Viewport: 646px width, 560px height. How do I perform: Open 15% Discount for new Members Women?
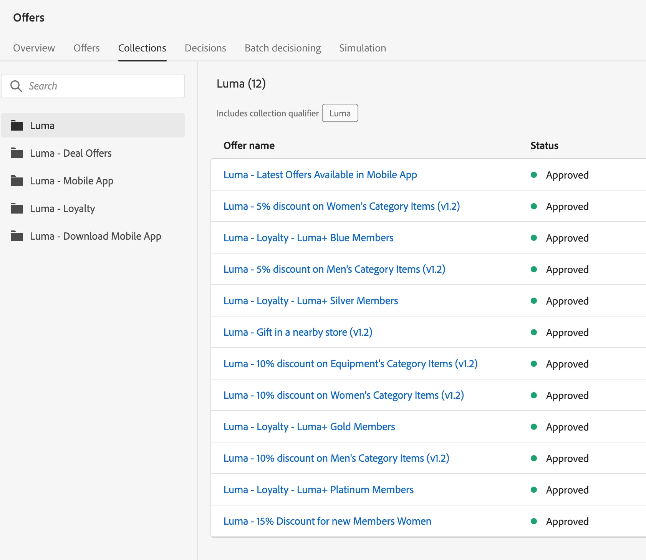point(328,521)
